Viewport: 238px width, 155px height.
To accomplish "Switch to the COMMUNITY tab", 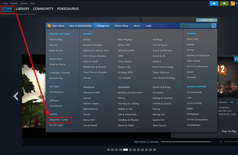I will (x=43, y=9).
